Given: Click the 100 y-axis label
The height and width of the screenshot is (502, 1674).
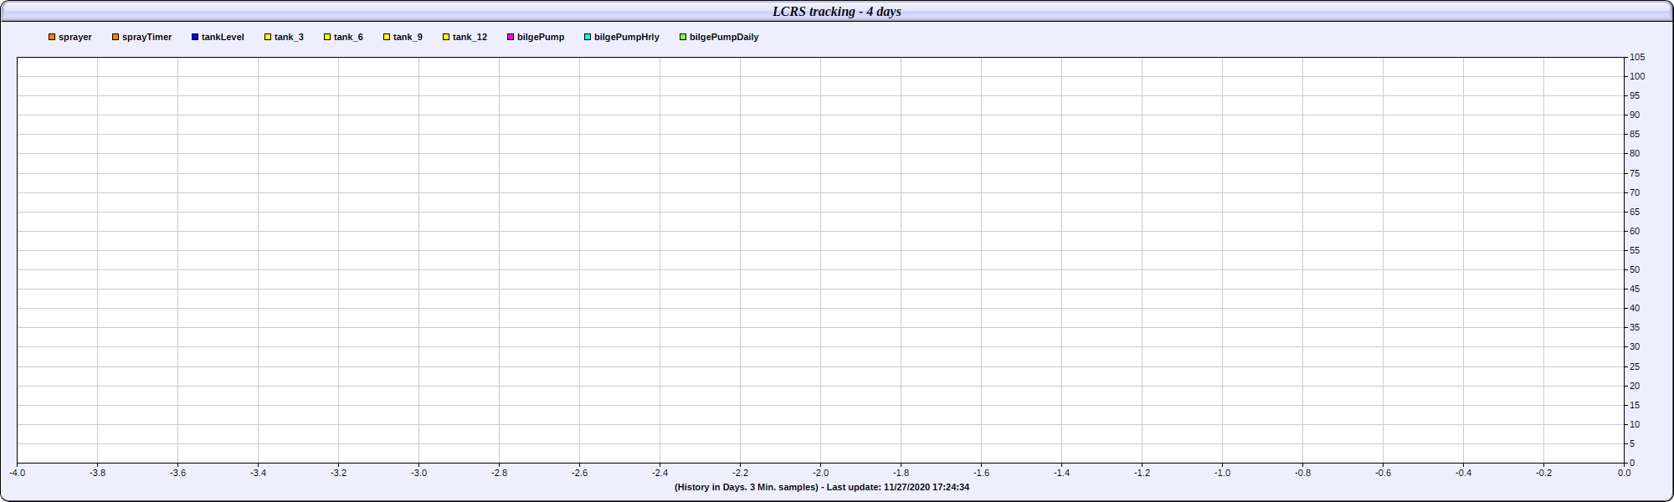Looking at the screenshot, I should pos(1637,76).
